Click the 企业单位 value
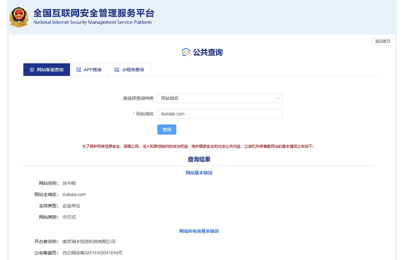 (x=71, y=206)
